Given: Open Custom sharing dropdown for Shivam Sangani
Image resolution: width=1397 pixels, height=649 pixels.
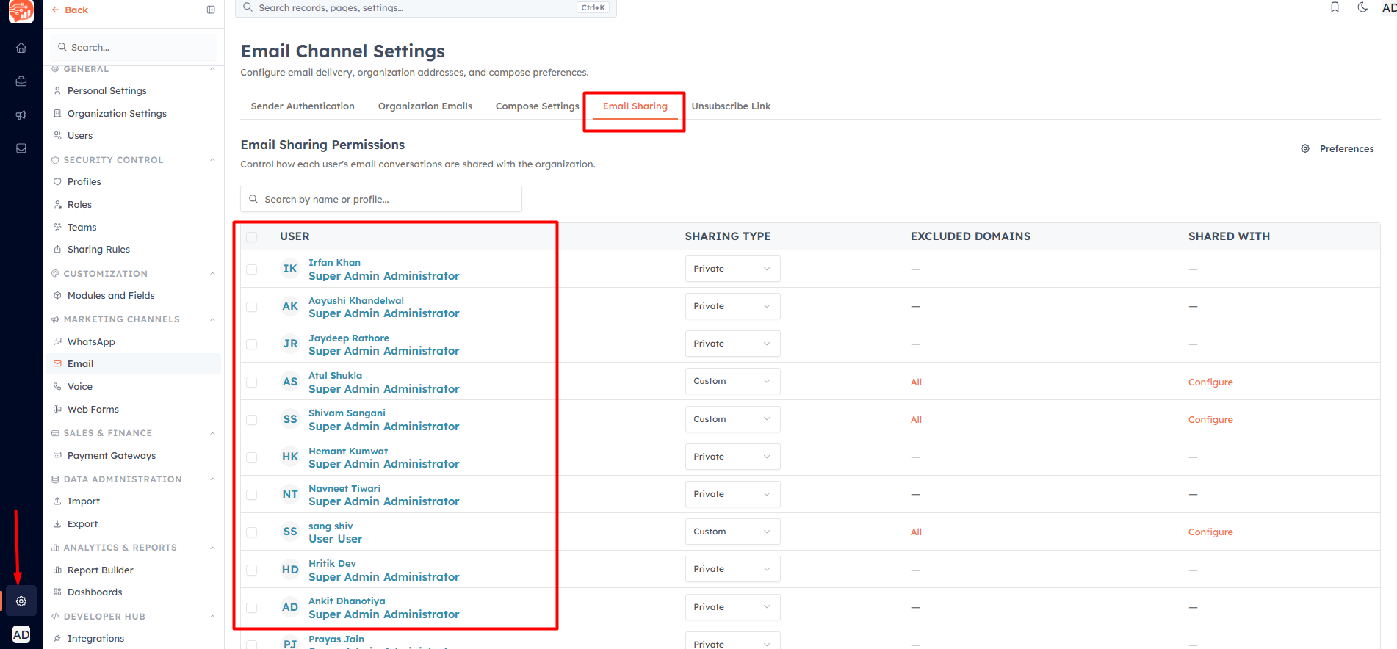Looking at the screenshot, I should click(x=732, y=419).
